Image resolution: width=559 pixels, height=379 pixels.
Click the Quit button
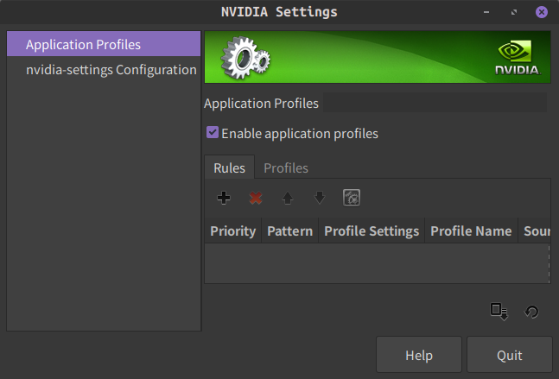point(510,355)
